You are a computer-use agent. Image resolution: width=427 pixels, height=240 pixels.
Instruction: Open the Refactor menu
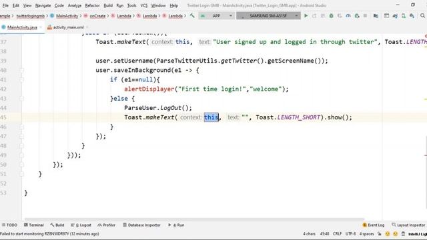click(x=92, y=5)
